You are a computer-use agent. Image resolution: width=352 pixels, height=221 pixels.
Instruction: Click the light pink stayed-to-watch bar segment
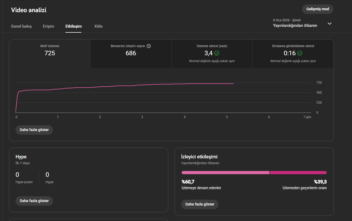(x=225, y=173)
